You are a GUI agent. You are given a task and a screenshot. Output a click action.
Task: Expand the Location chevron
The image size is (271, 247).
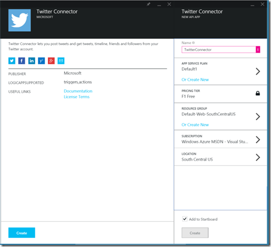[258, 157]
